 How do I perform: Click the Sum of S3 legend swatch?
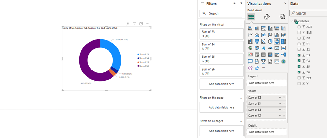click(138, 54)
